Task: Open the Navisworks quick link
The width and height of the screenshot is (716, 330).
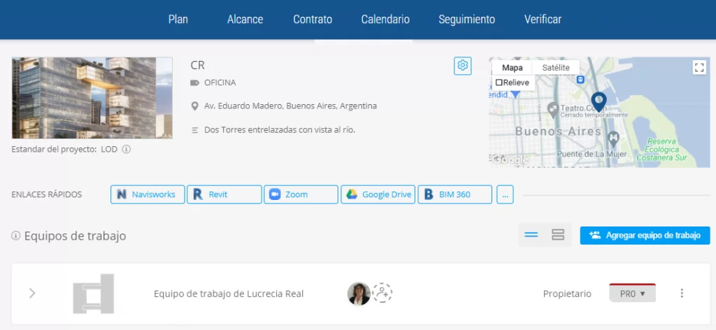Action: 148,194
